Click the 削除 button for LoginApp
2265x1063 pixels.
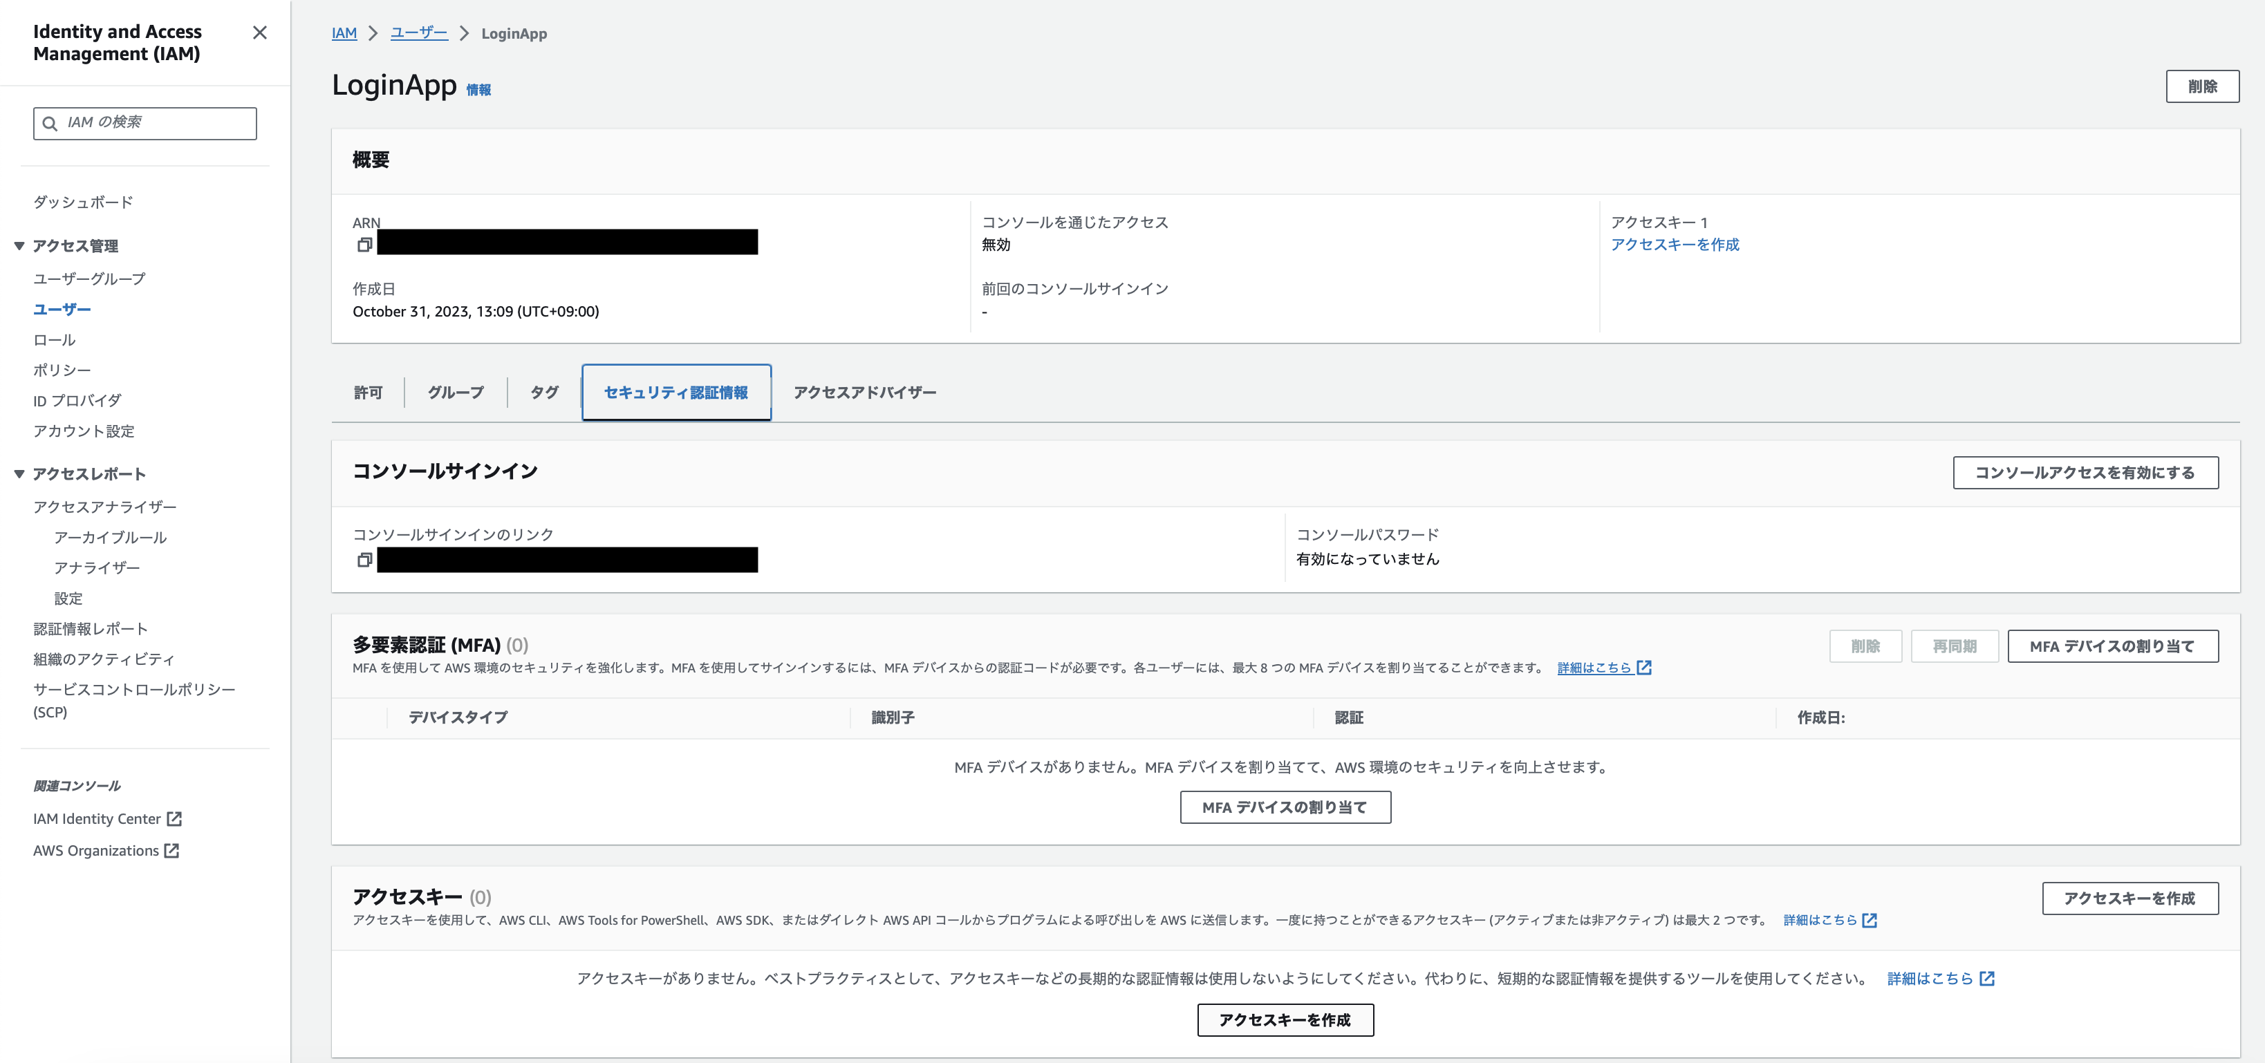[2201, 86]
